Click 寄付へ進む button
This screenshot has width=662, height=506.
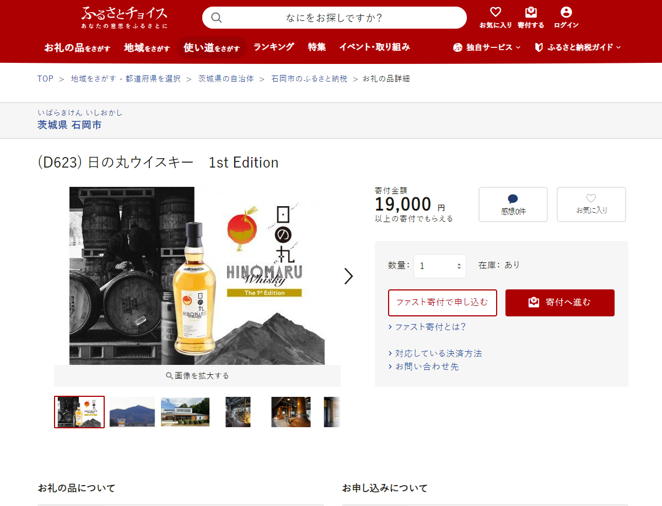click(x=560, y=303)
